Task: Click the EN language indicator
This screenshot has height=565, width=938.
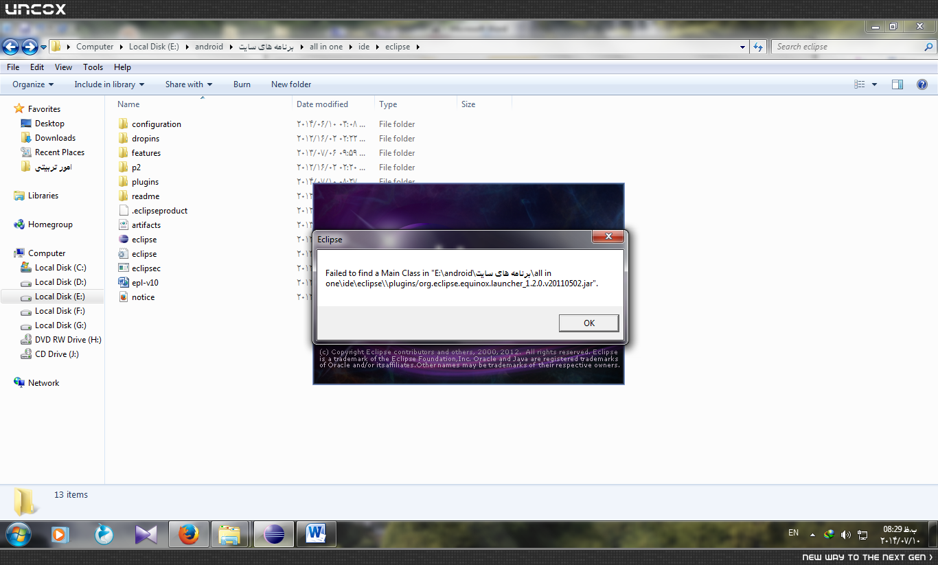Action: [793, 533]
